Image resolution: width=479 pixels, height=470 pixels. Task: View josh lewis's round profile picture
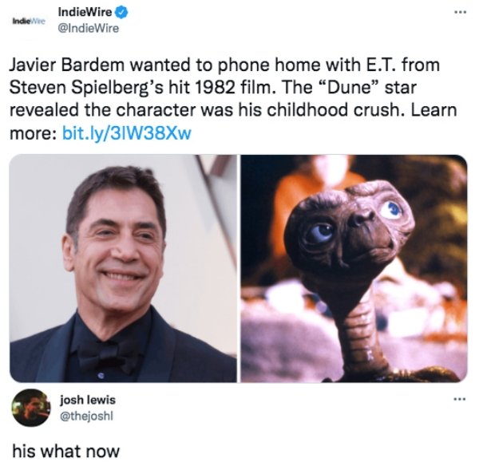31,408
